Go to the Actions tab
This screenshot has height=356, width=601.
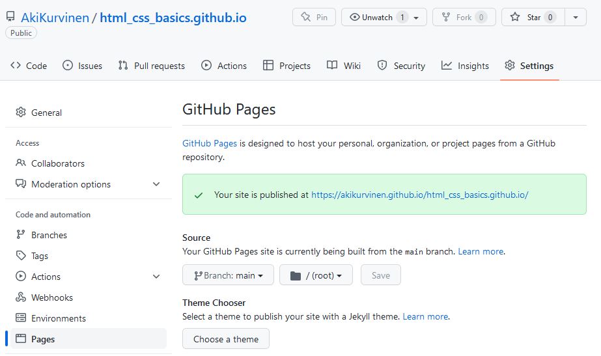(224, 66)
